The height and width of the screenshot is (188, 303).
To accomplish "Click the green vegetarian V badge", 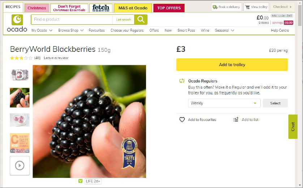I will [x=81, y=181].
